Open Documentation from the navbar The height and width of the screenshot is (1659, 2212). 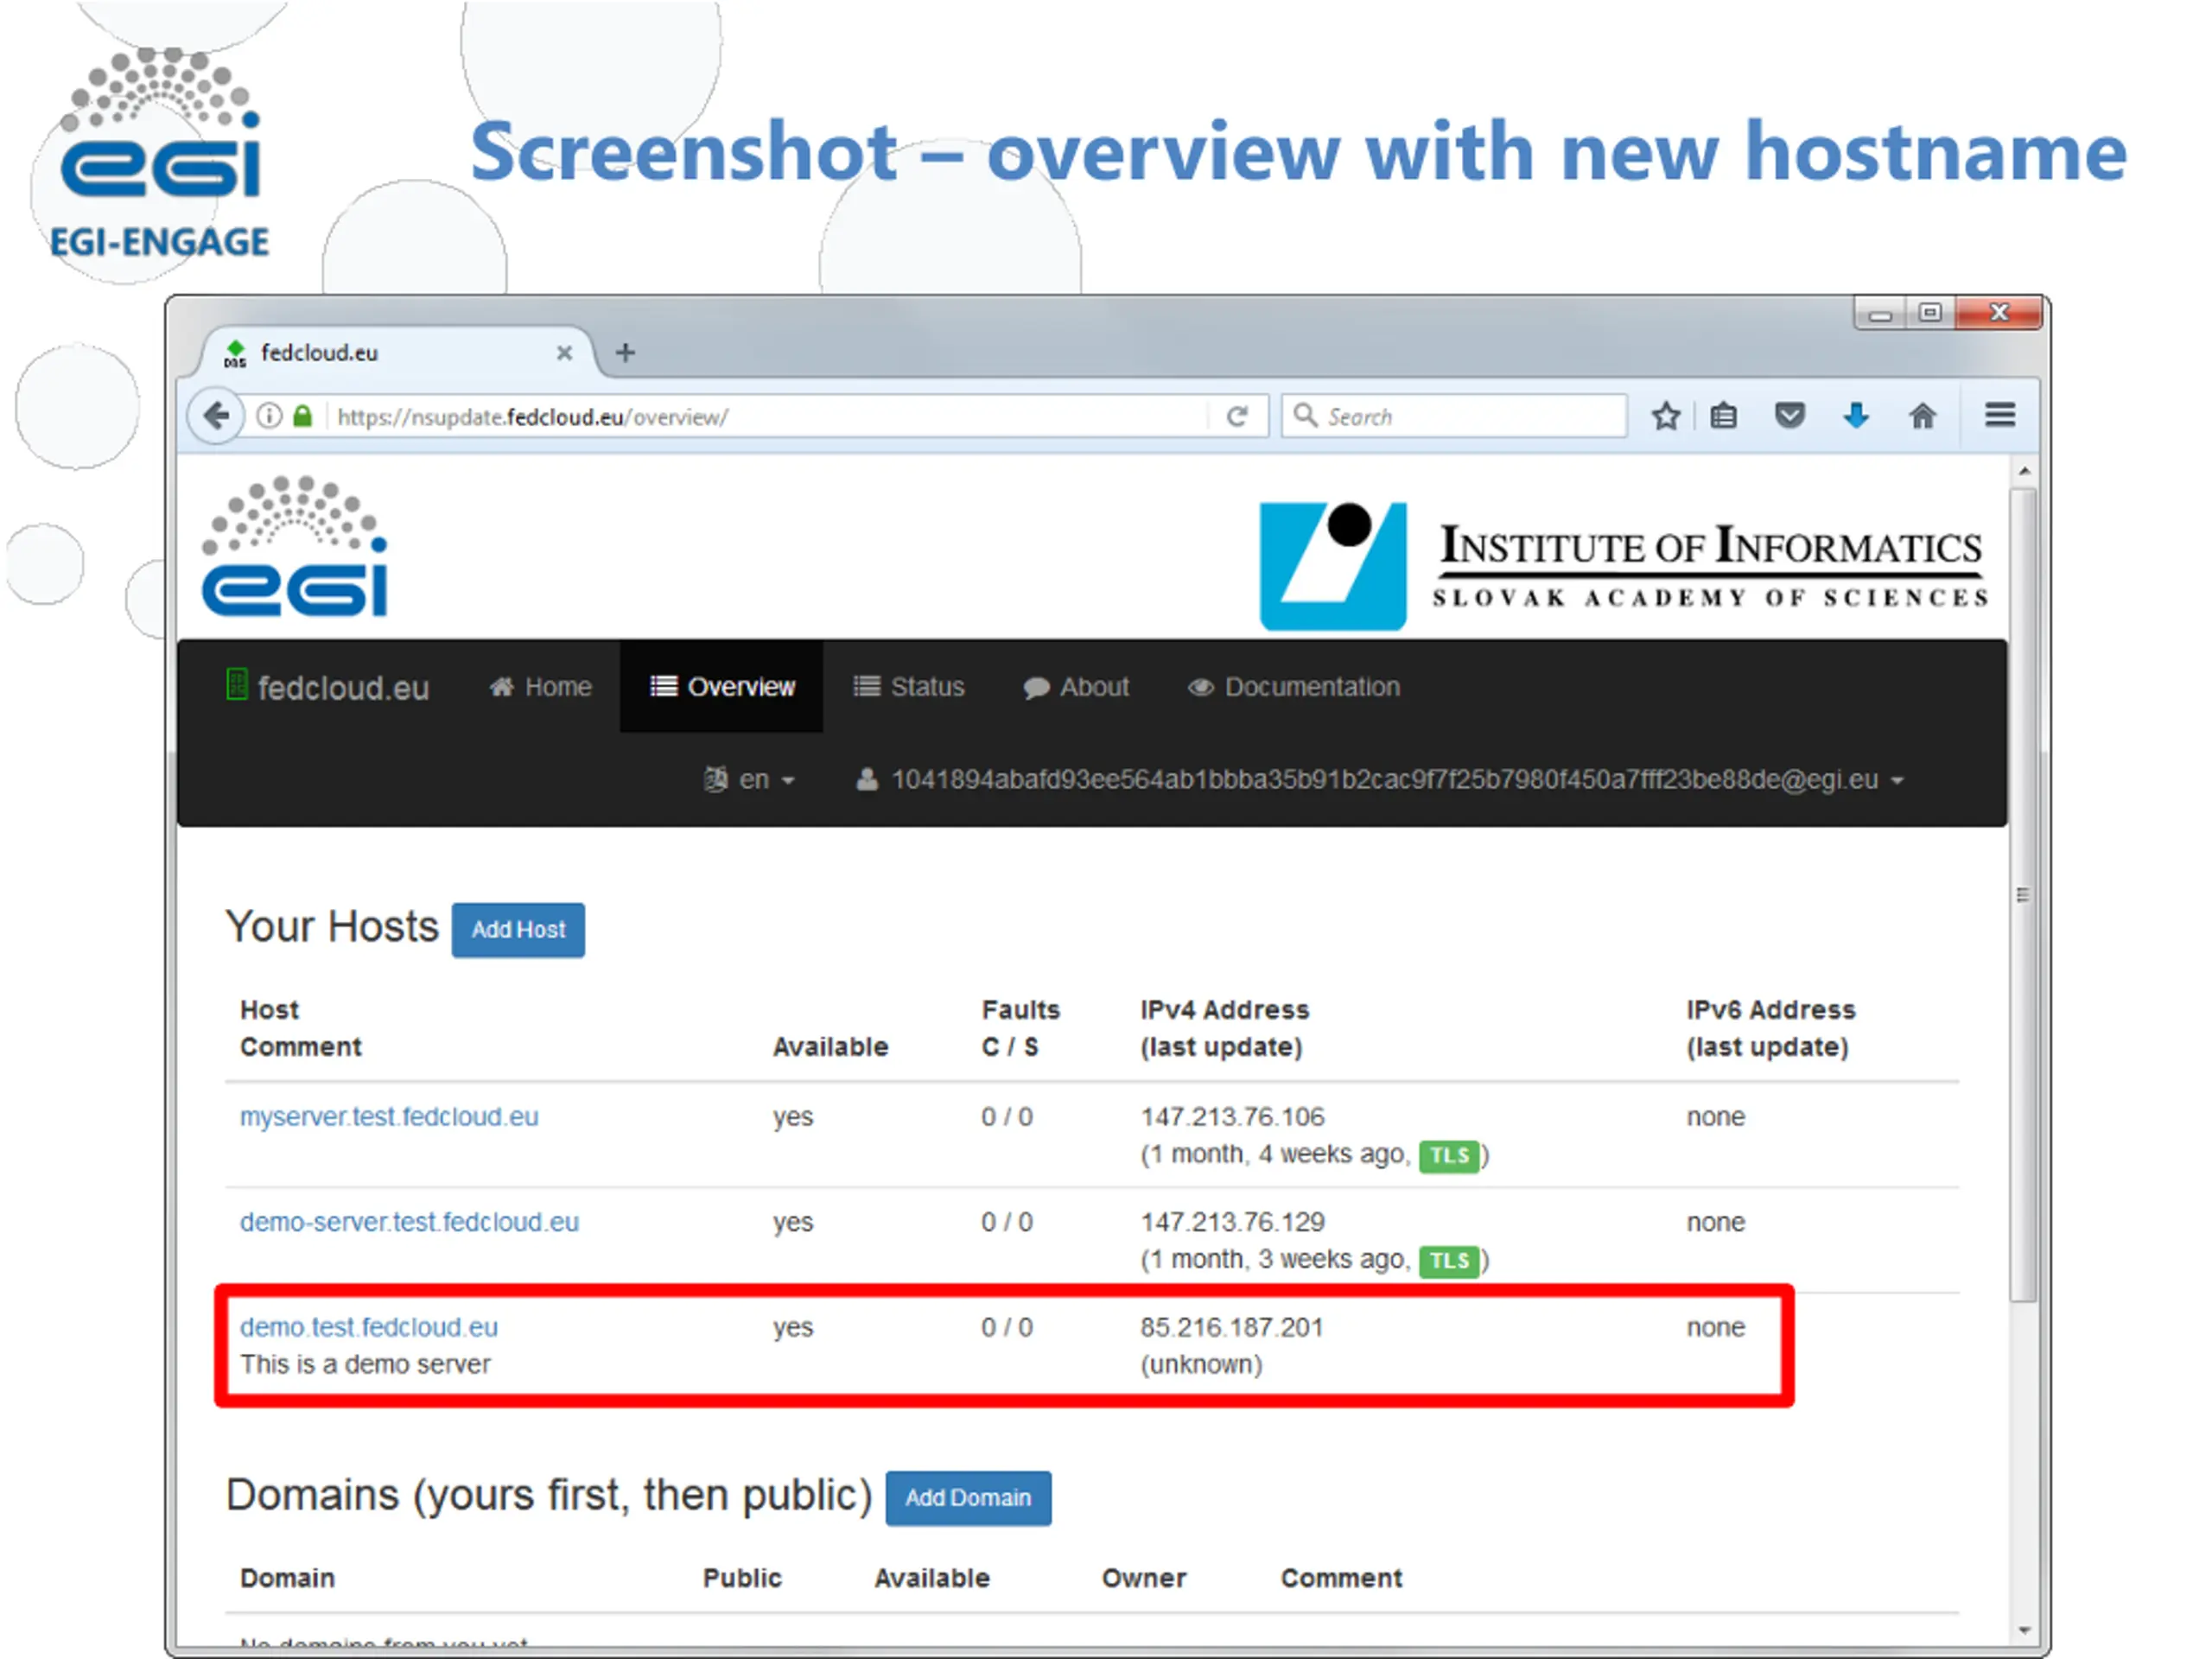point(1294,687)
